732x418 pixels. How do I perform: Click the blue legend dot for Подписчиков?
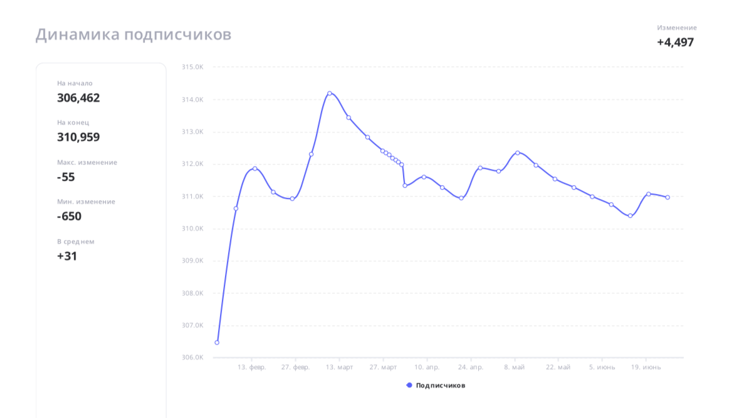pyautogui.click(x=410, y=385)
